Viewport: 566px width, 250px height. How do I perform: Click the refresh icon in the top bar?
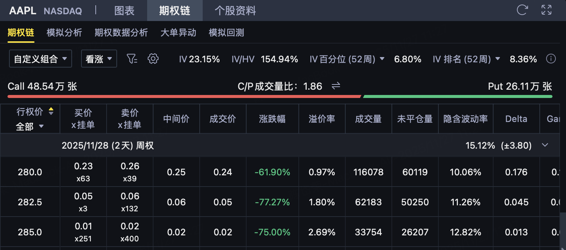click(x=522, y=10)
